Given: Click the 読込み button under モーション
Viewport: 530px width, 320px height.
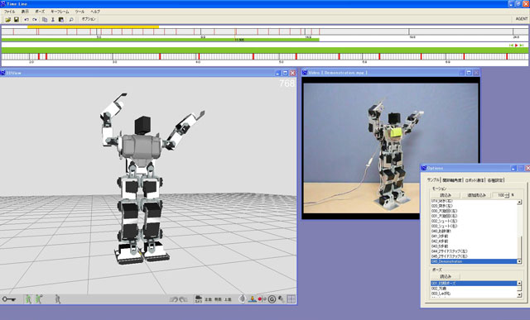Looking at the screenshot, I should coord(446,195).
